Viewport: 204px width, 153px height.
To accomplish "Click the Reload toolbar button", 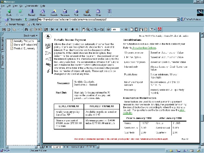I will coord(31,13).
